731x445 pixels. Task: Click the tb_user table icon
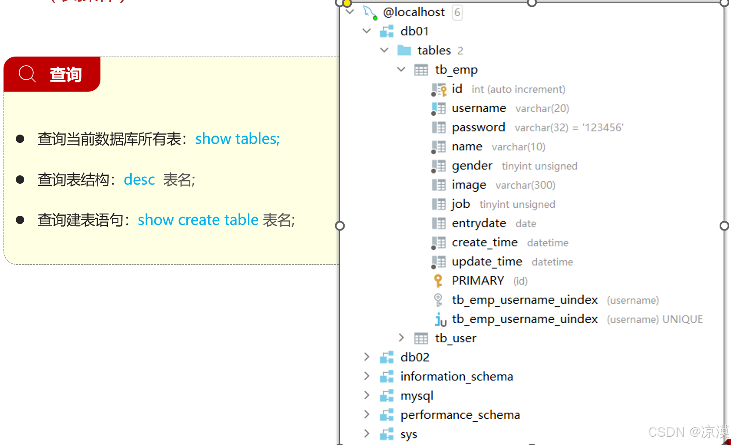[x=421, y=338]
